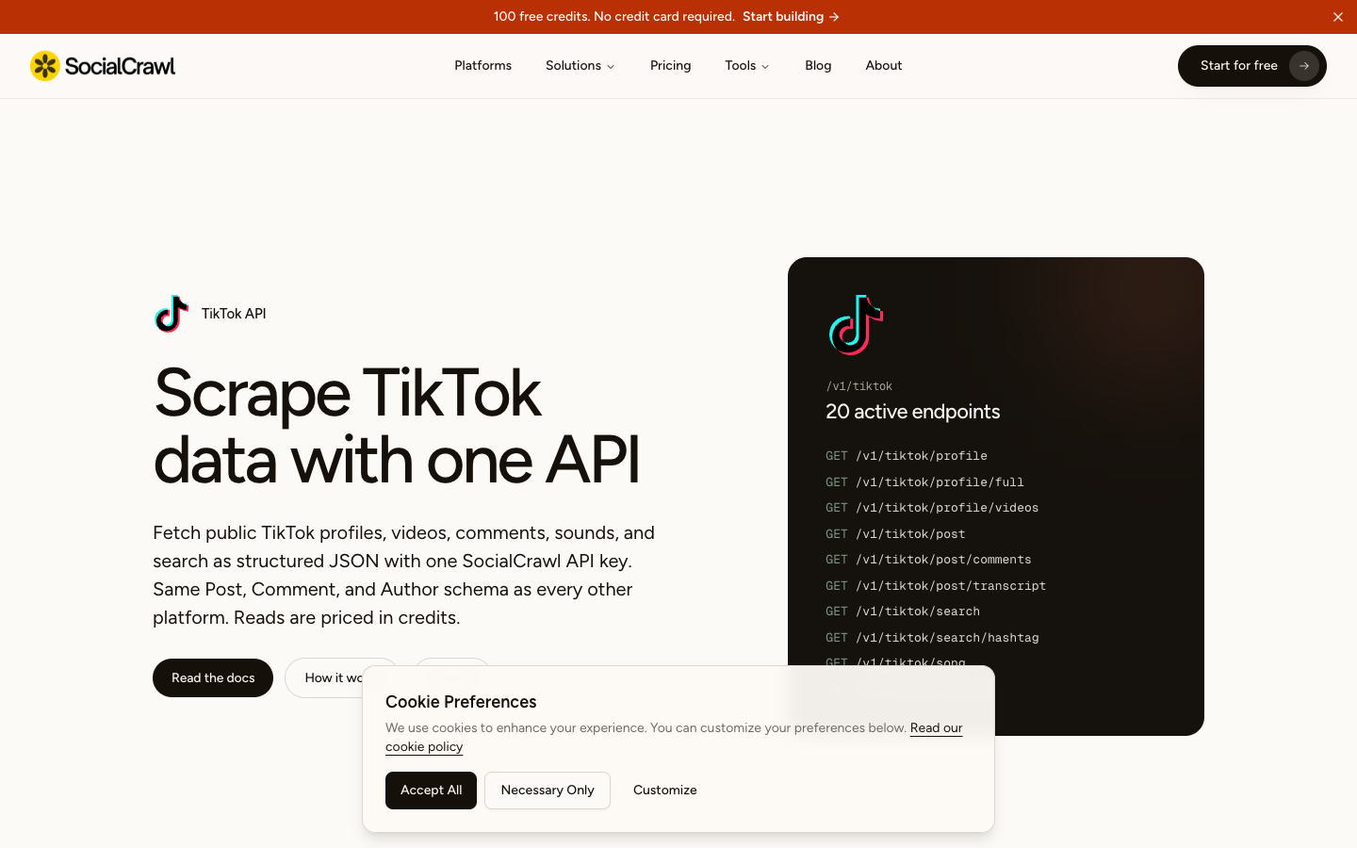
Task: Click the arrow circle in Start for free
Action: [1304, 66]
